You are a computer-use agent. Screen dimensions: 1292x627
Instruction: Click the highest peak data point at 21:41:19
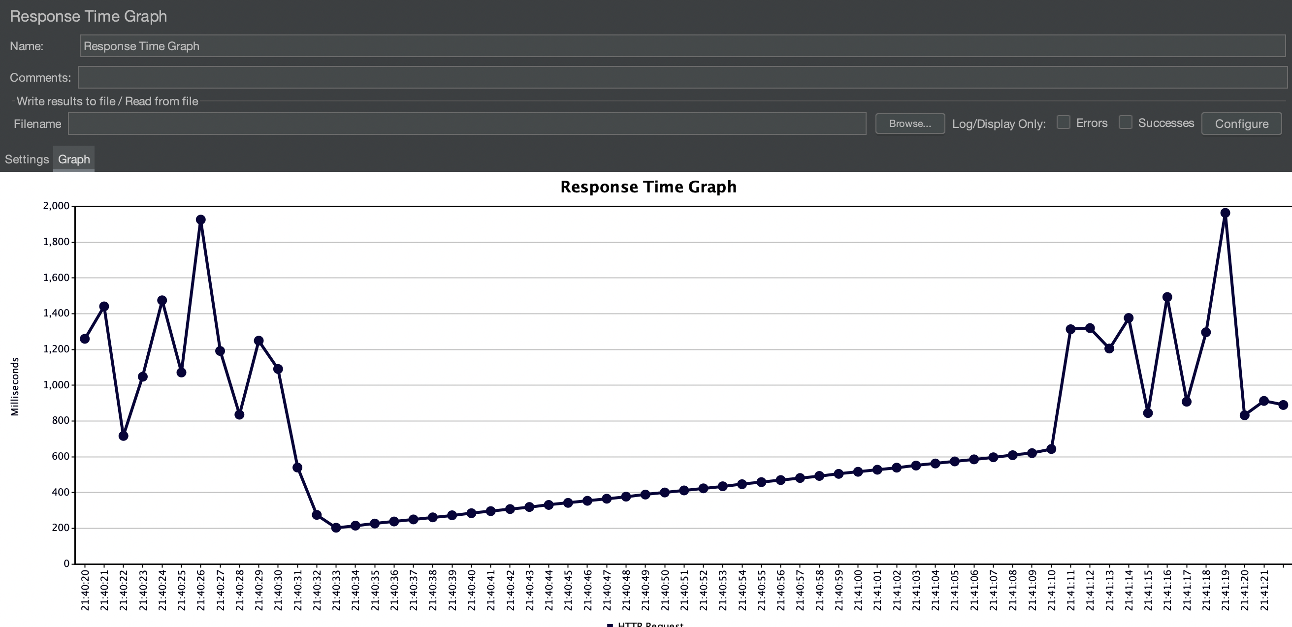[x=1225, y=213]
